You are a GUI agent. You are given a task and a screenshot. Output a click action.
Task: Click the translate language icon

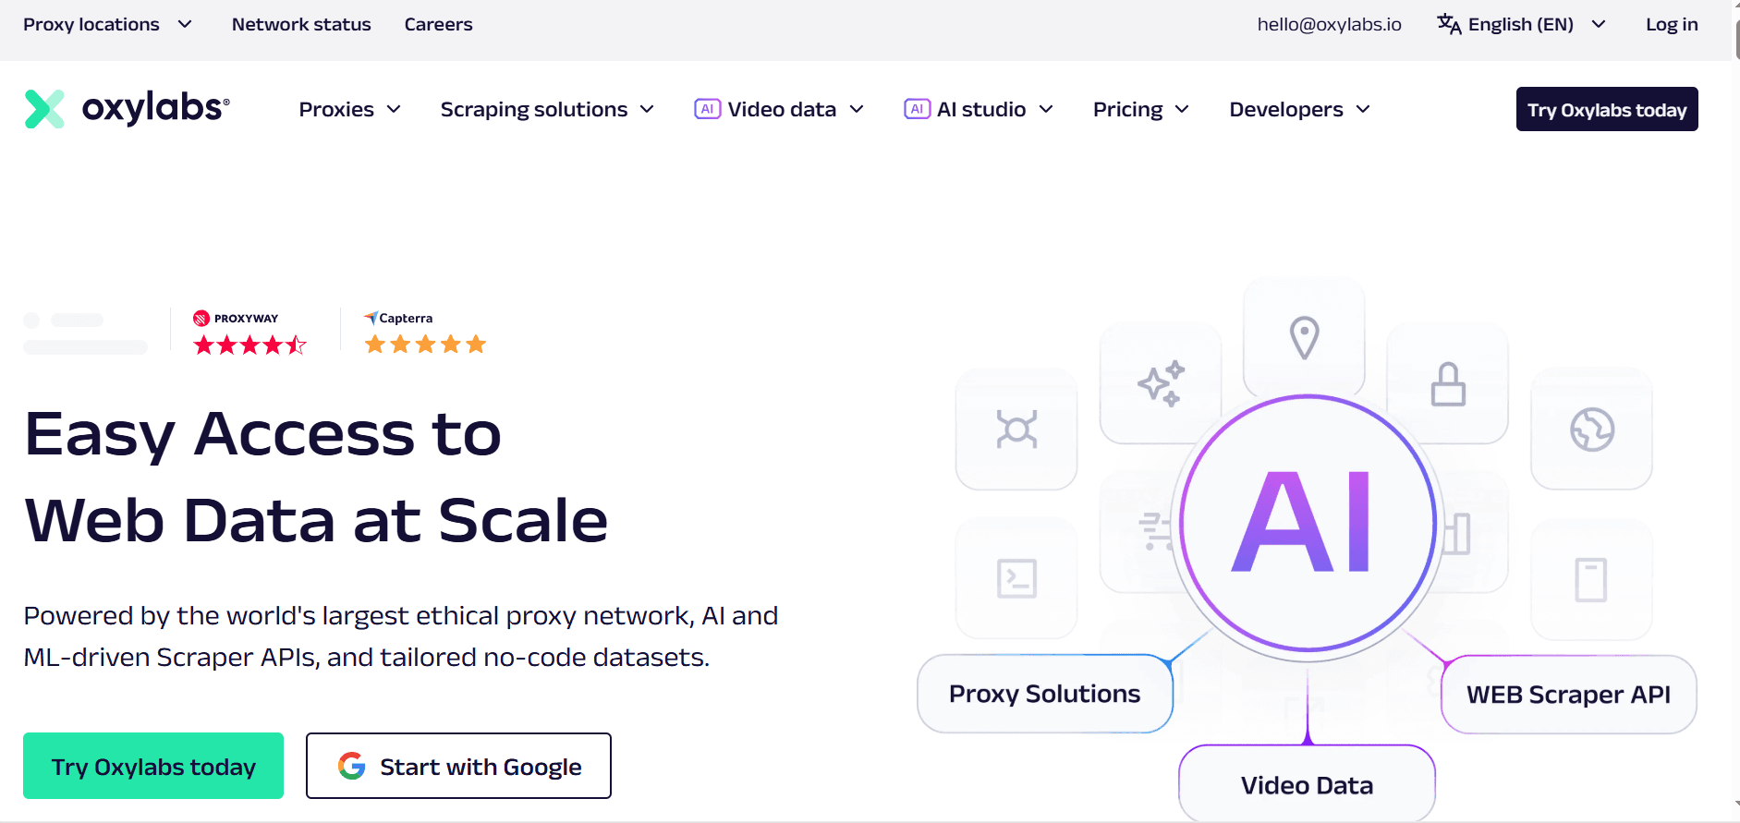(1449, 24)
